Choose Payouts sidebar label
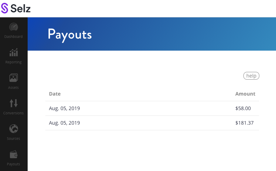The height and width of the screenshot is (171, 276). 13,164
